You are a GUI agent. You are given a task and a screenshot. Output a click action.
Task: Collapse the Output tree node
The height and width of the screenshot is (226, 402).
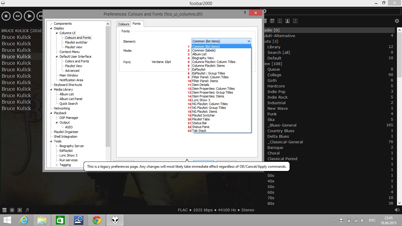point(57,122)
